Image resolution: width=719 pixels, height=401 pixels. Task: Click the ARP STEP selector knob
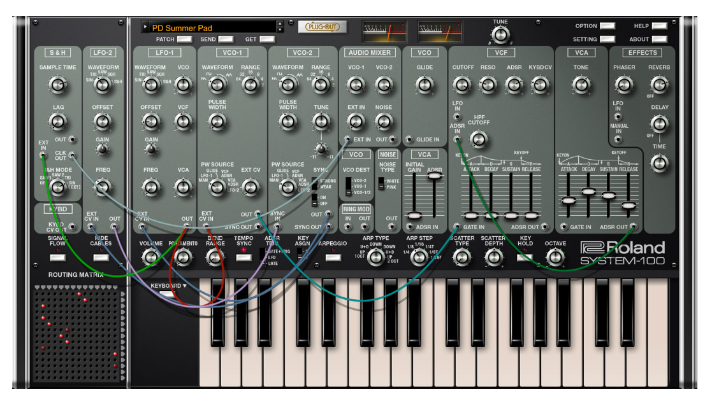[x=419, y=257]
